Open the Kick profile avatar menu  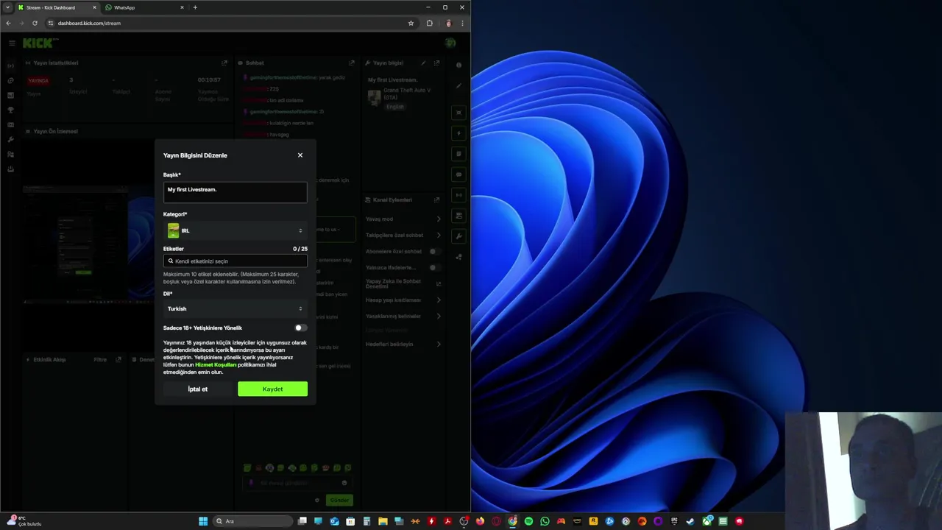tap(450, 43)
